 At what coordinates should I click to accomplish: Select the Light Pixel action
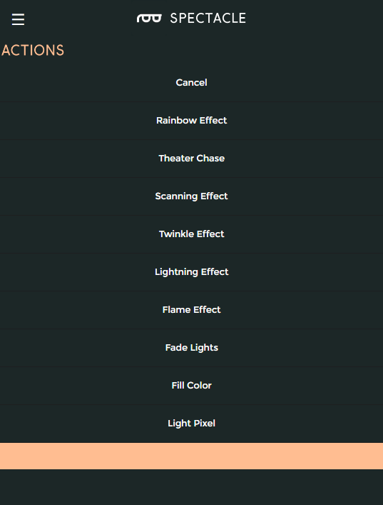[x=191, y=423]
